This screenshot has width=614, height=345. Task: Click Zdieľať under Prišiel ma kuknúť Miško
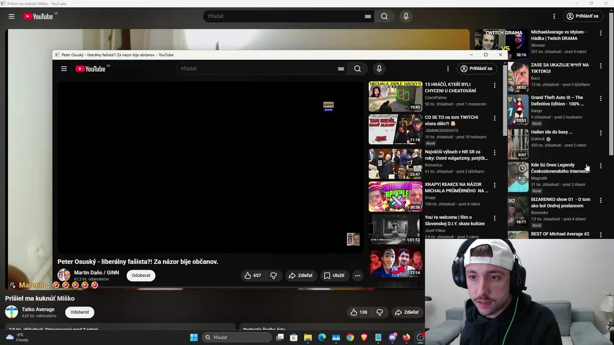[x=406, y=312]
